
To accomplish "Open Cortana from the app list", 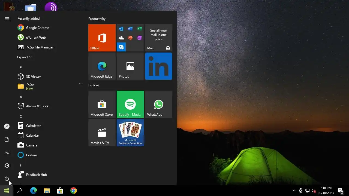I will click(x=49, y=155).
